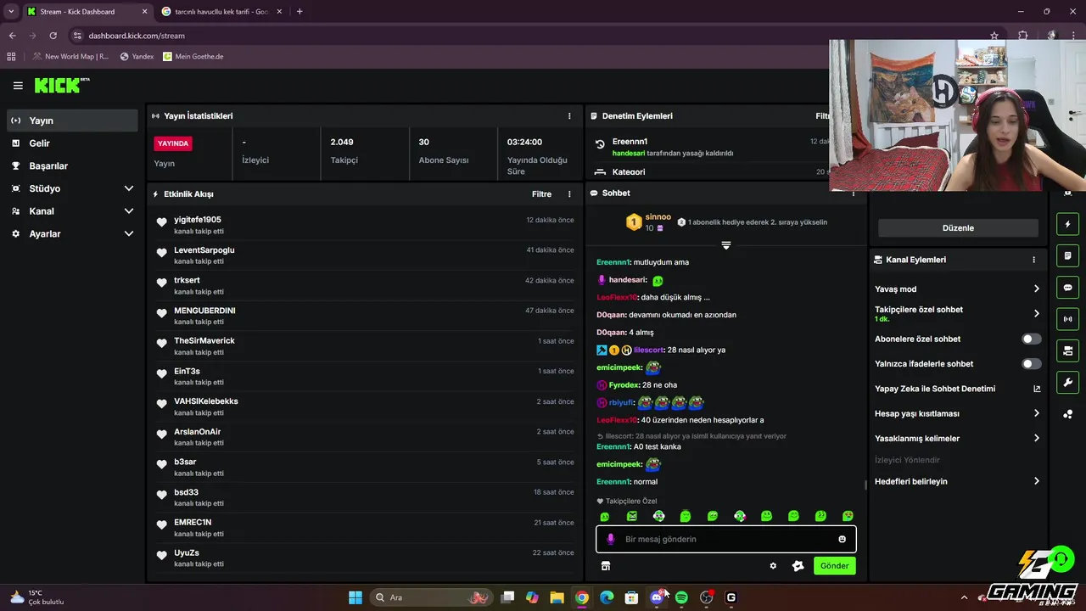Viewport: 1086px width, 611px height.
Task: Toggle Abonelere özel sohbet switch
Action: [1031, 339]
